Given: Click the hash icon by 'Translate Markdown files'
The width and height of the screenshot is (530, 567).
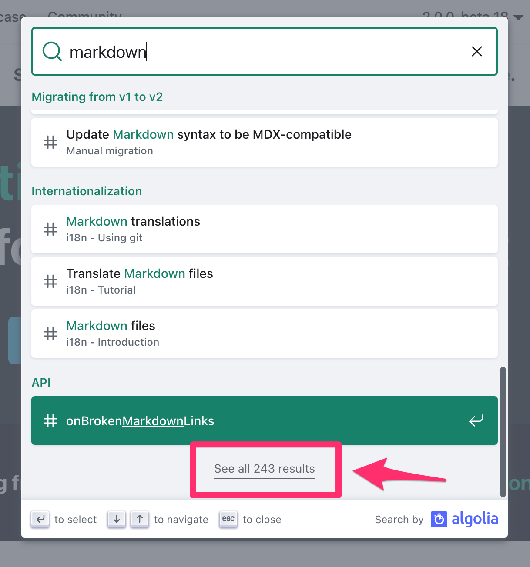Looking at the screenshot, I should 50,281.
